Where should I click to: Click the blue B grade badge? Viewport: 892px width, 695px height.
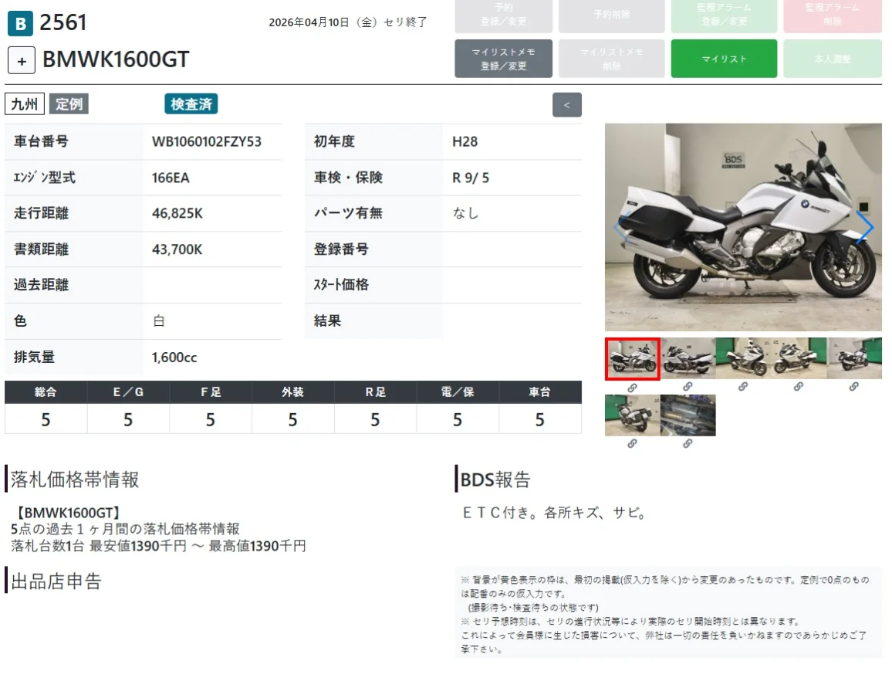click(21, 23)
